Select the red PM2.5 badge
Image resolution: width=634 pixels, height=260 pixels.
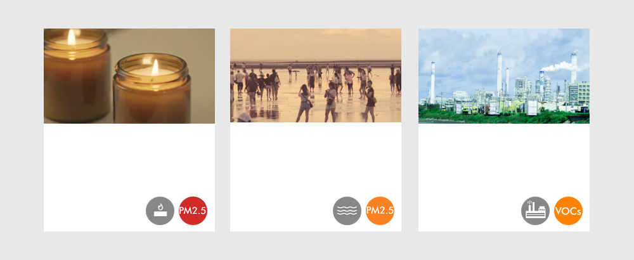point(193,211)
